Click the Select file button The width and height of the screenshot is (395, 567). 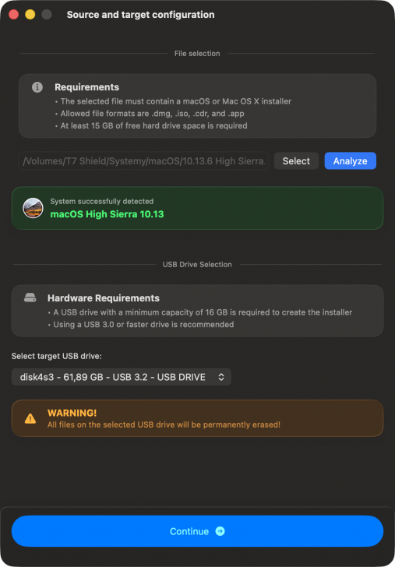pyautogui.click(x=296, y=161)
